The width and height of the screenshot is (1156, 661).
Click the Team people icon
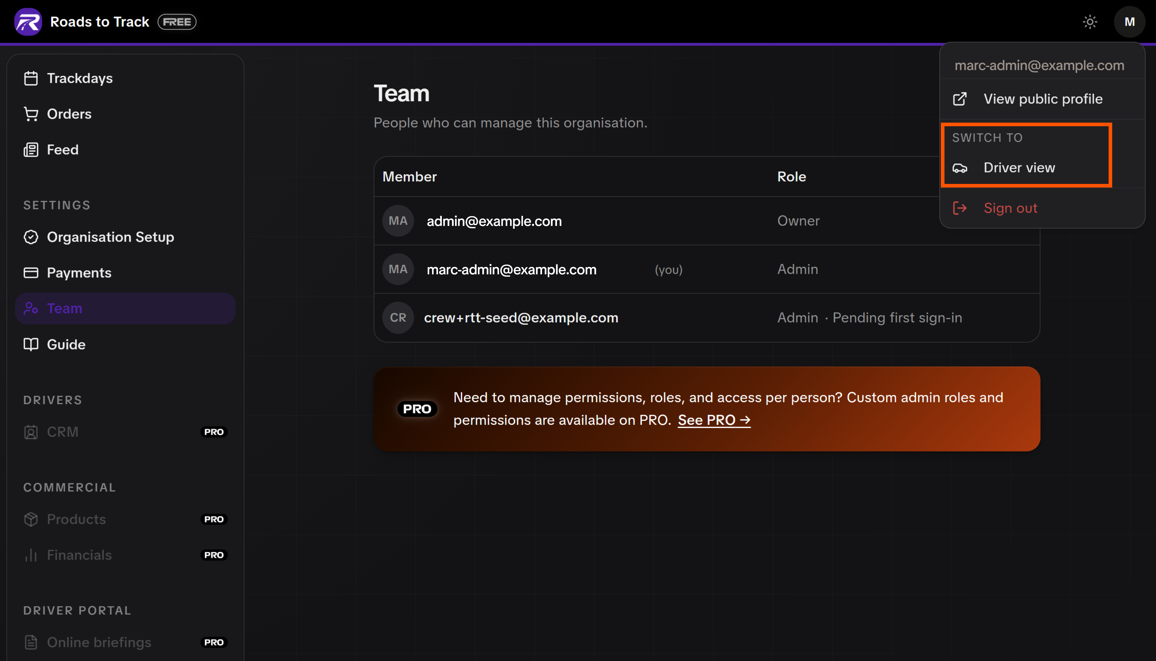[30, 309]
